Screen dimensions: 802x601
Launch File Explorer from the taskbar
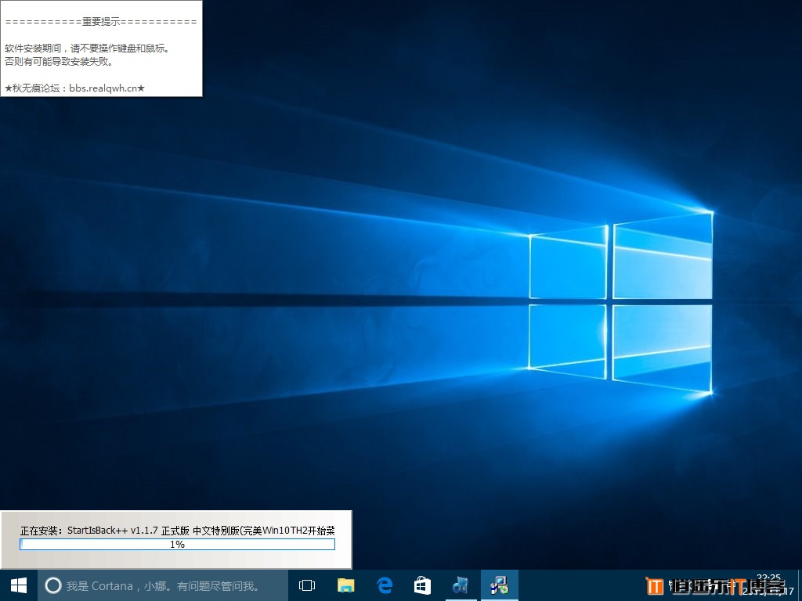346,585
